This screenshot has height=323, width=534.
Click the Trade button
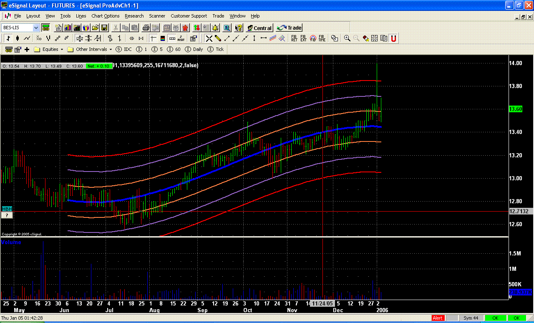coord(290,28)
